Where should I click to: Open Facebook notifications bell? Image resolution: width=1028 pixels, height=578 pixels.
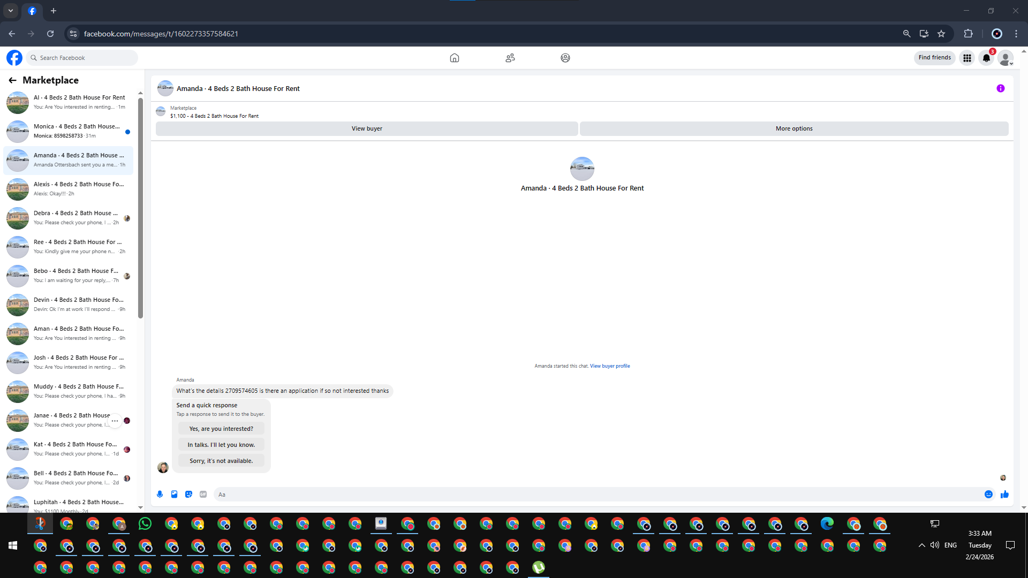tap(986, 58)
